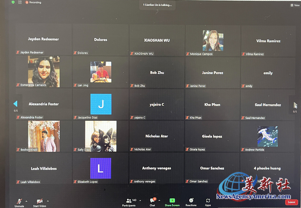Click the Alexandria Foster participant tile
Viewport: 301px width, 208px height.
(44, 104)
